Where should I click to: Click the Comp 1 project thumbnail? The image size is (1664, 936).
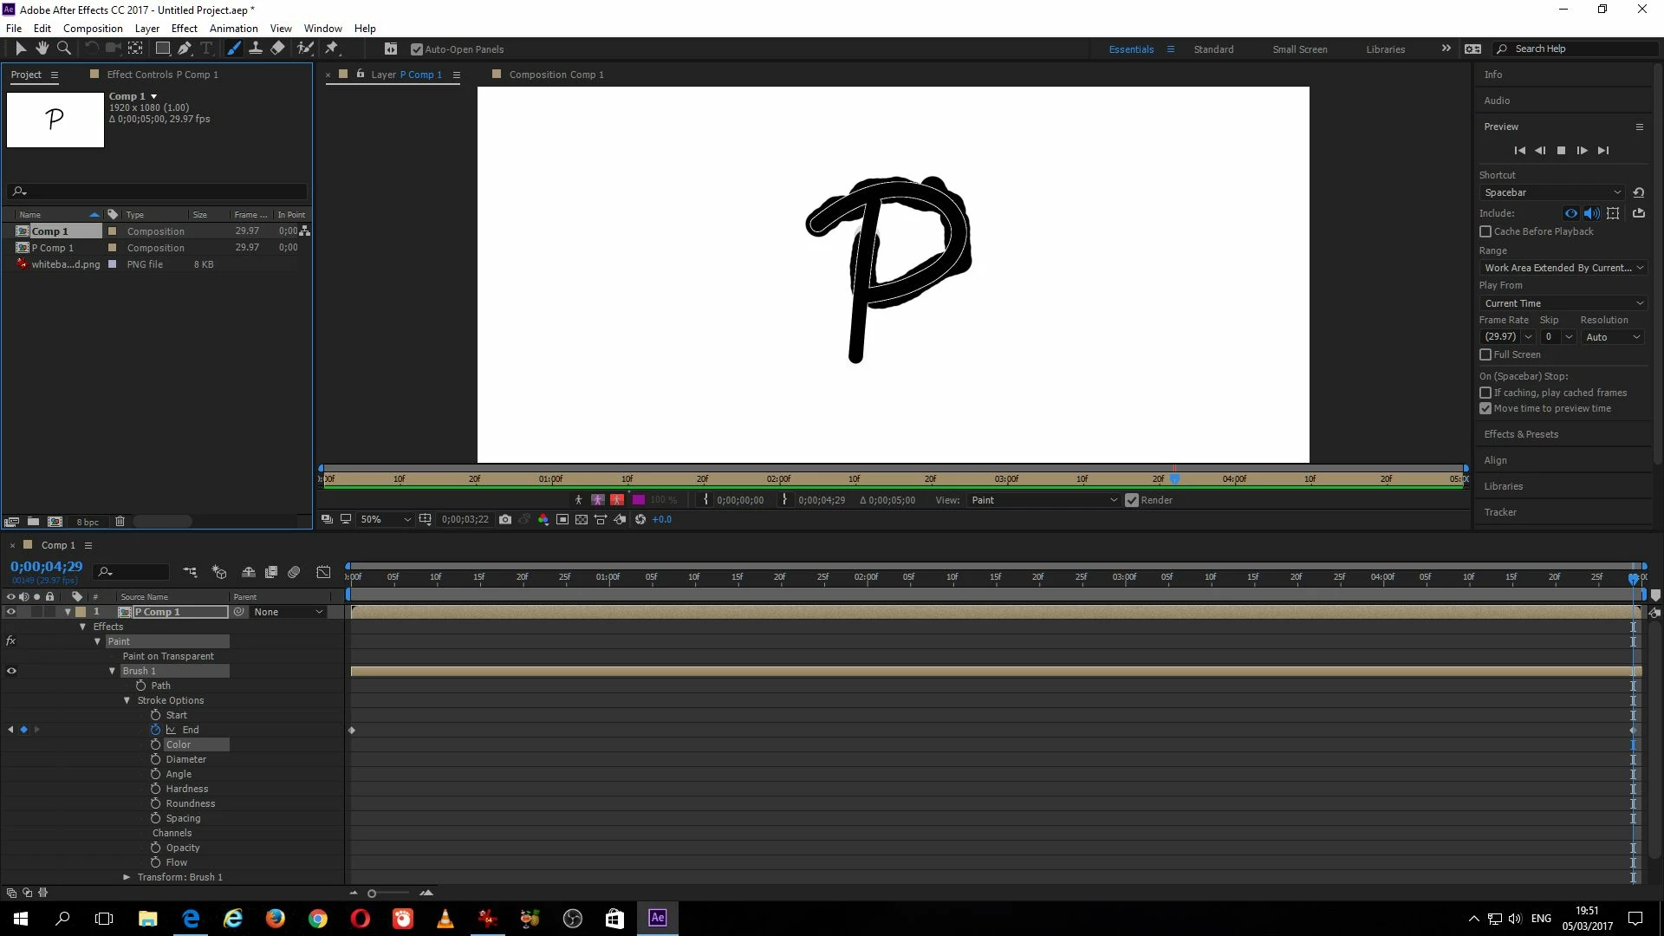pyautogui.click(x=55, y=120)
